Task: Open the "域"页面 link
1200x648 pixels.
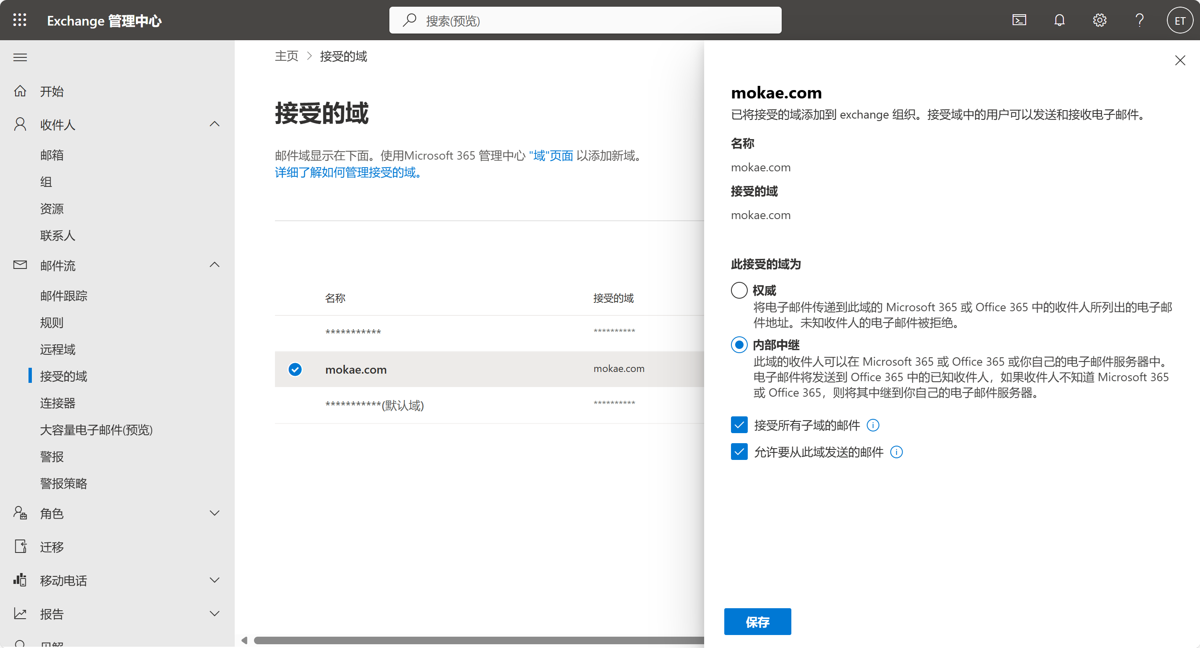Action: click(551, 155)
